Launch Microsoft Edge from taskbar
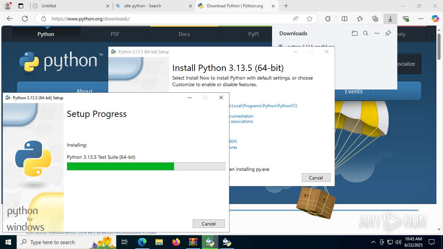443x249 pixels. (142, 242)
